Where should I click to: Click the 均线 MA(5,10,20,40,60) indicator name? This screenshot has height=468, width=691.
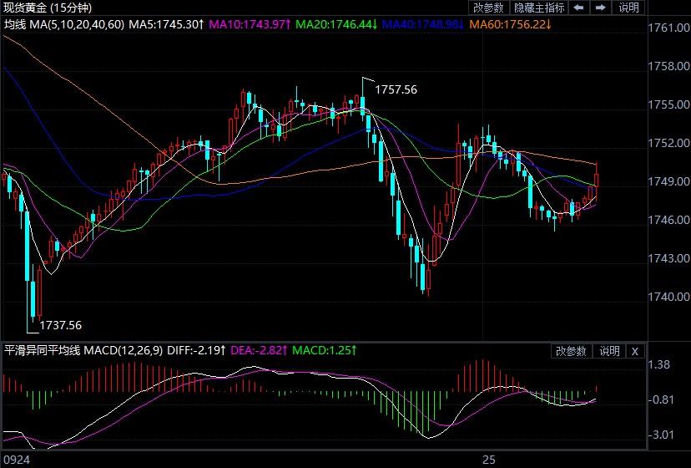(x=64, y=24)
